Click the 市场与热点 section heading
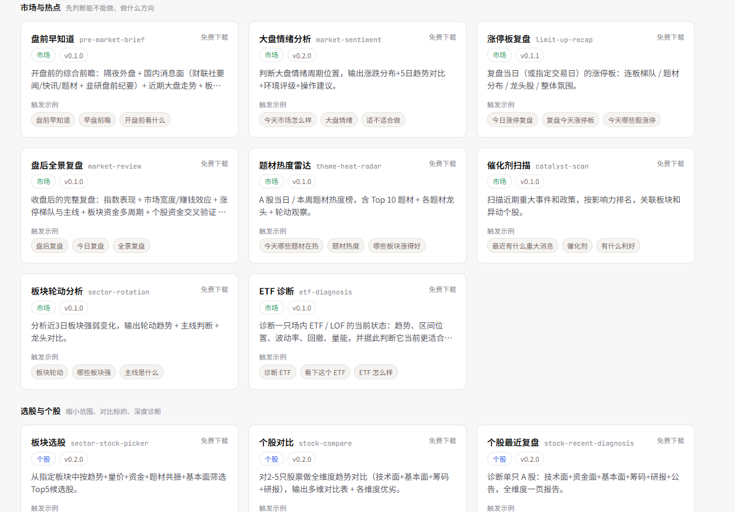Image resolution: width=735 pixels, height=512 pixels. coord(40,7)
